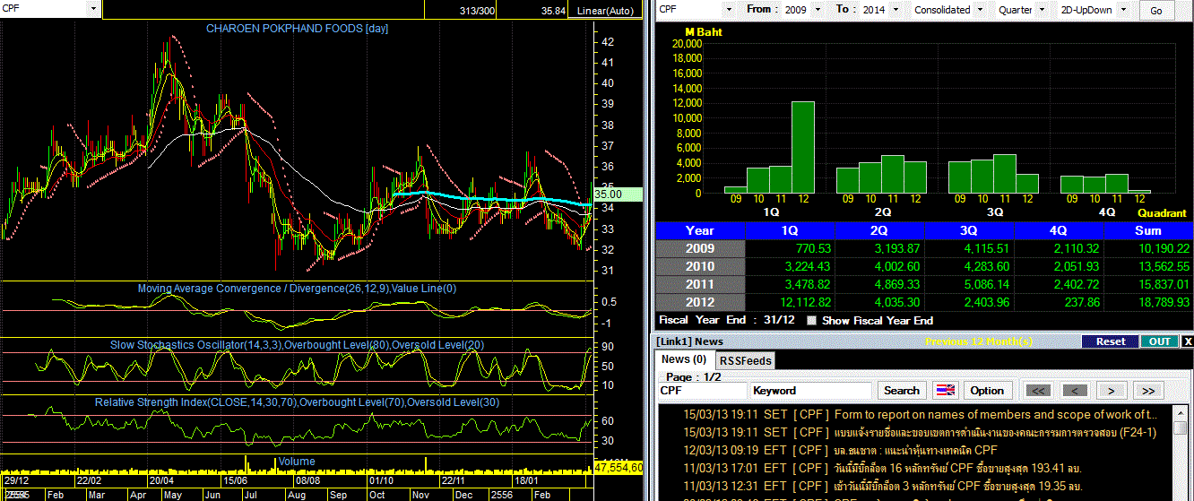The image size is (1194, 501).
Task: Click the Moving Average Convergence / Divergence indicator title
Action: (x=297, y=289)
